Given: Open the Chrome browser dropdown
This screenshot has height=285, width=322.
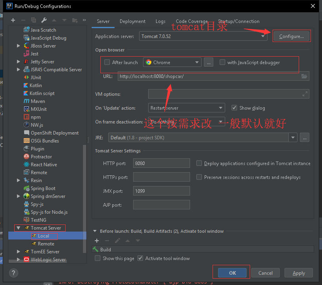Looking at the screenshot, I should tap(172, 63).
